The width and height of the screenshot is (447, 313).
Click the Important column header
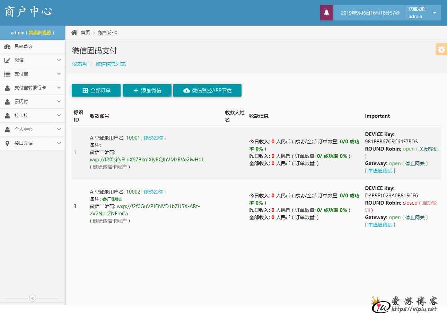click(x=377, y=116)
